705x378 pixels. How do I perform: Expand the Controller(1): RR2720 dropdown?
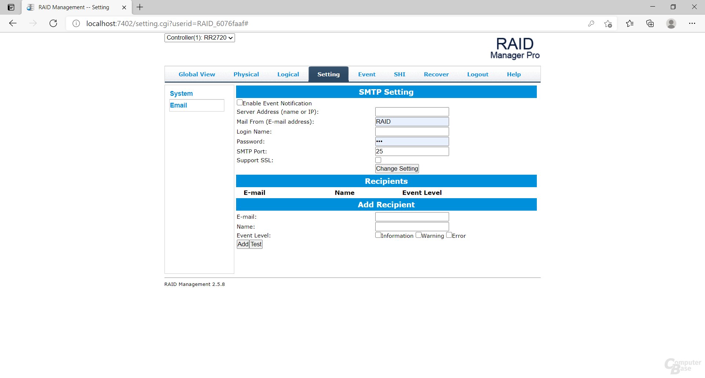[200, 37]
